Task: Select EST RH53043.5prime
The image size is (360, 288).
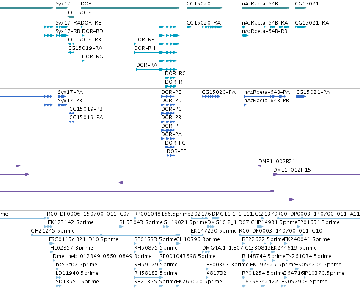Action: click(121, 227)
